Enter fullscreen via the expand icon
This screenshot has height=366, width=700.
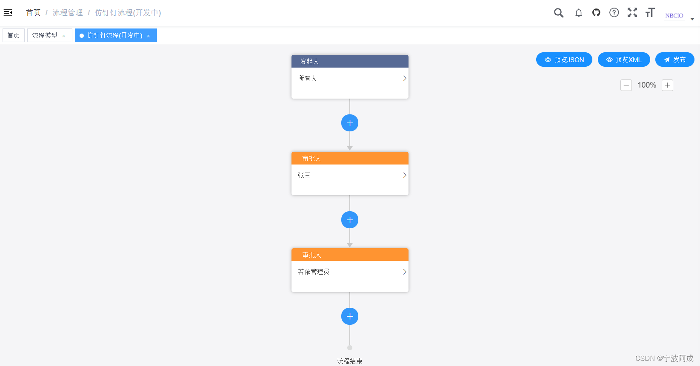(x=632, y=13)
